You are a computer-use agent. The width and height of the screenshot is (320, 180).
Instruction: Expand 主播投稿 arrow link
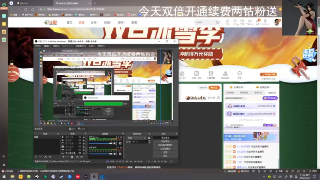(237, 87)
